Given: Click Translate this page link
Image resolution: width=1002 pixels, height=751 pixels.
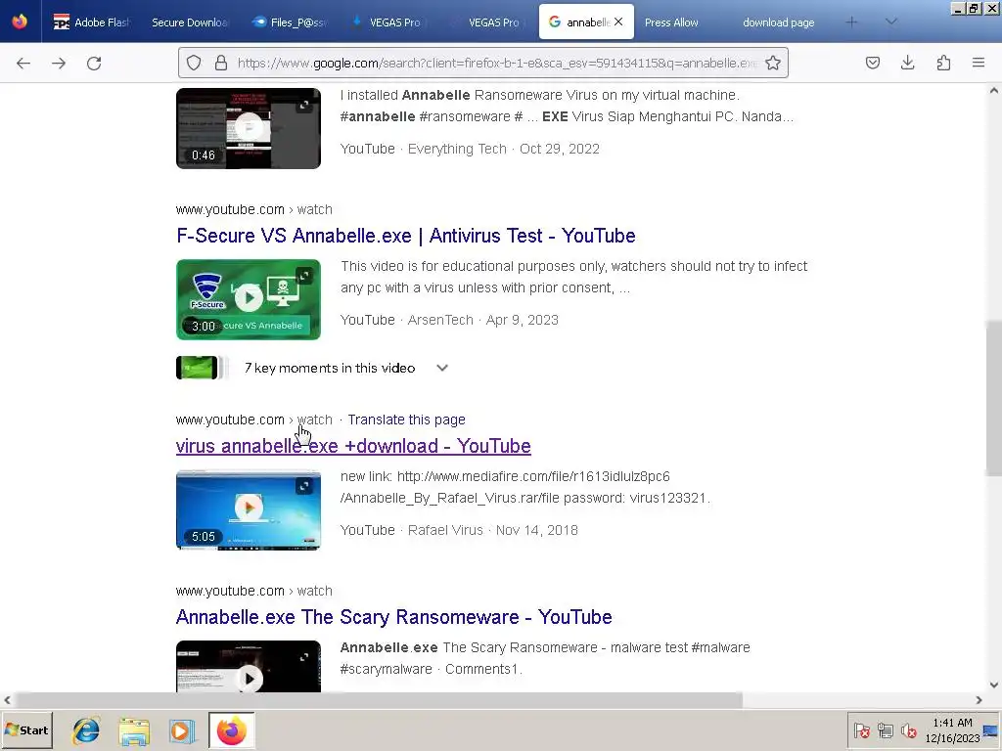Looking at the screenshot, I should 406,420.
